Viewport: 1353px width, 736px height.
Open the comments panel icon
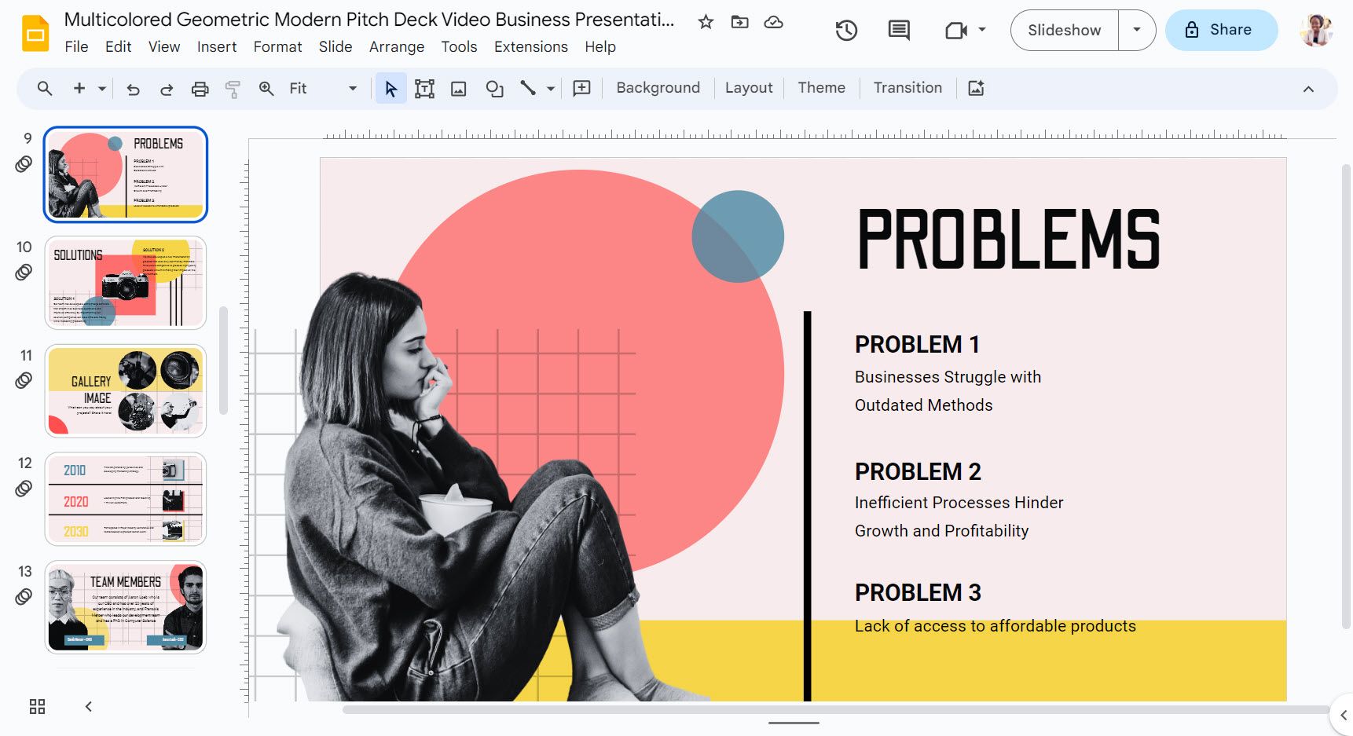pos(898,31)
